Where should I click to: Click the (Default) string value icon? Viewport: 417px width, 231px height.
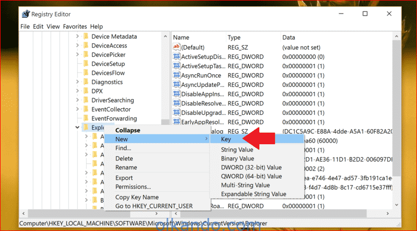point(177,47)
